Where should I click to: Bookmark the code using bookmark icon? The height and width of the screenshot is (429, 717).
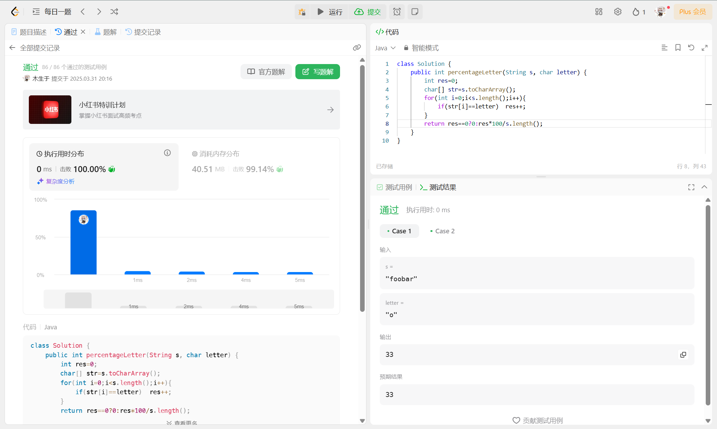[678, 48]
